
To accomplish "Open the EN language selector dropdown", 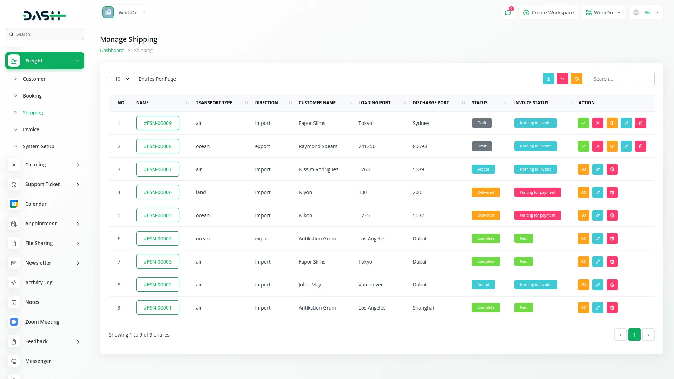I will (645, 12).
